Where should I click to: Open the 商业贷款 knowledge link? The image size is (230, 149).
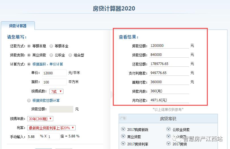point(134,137)
